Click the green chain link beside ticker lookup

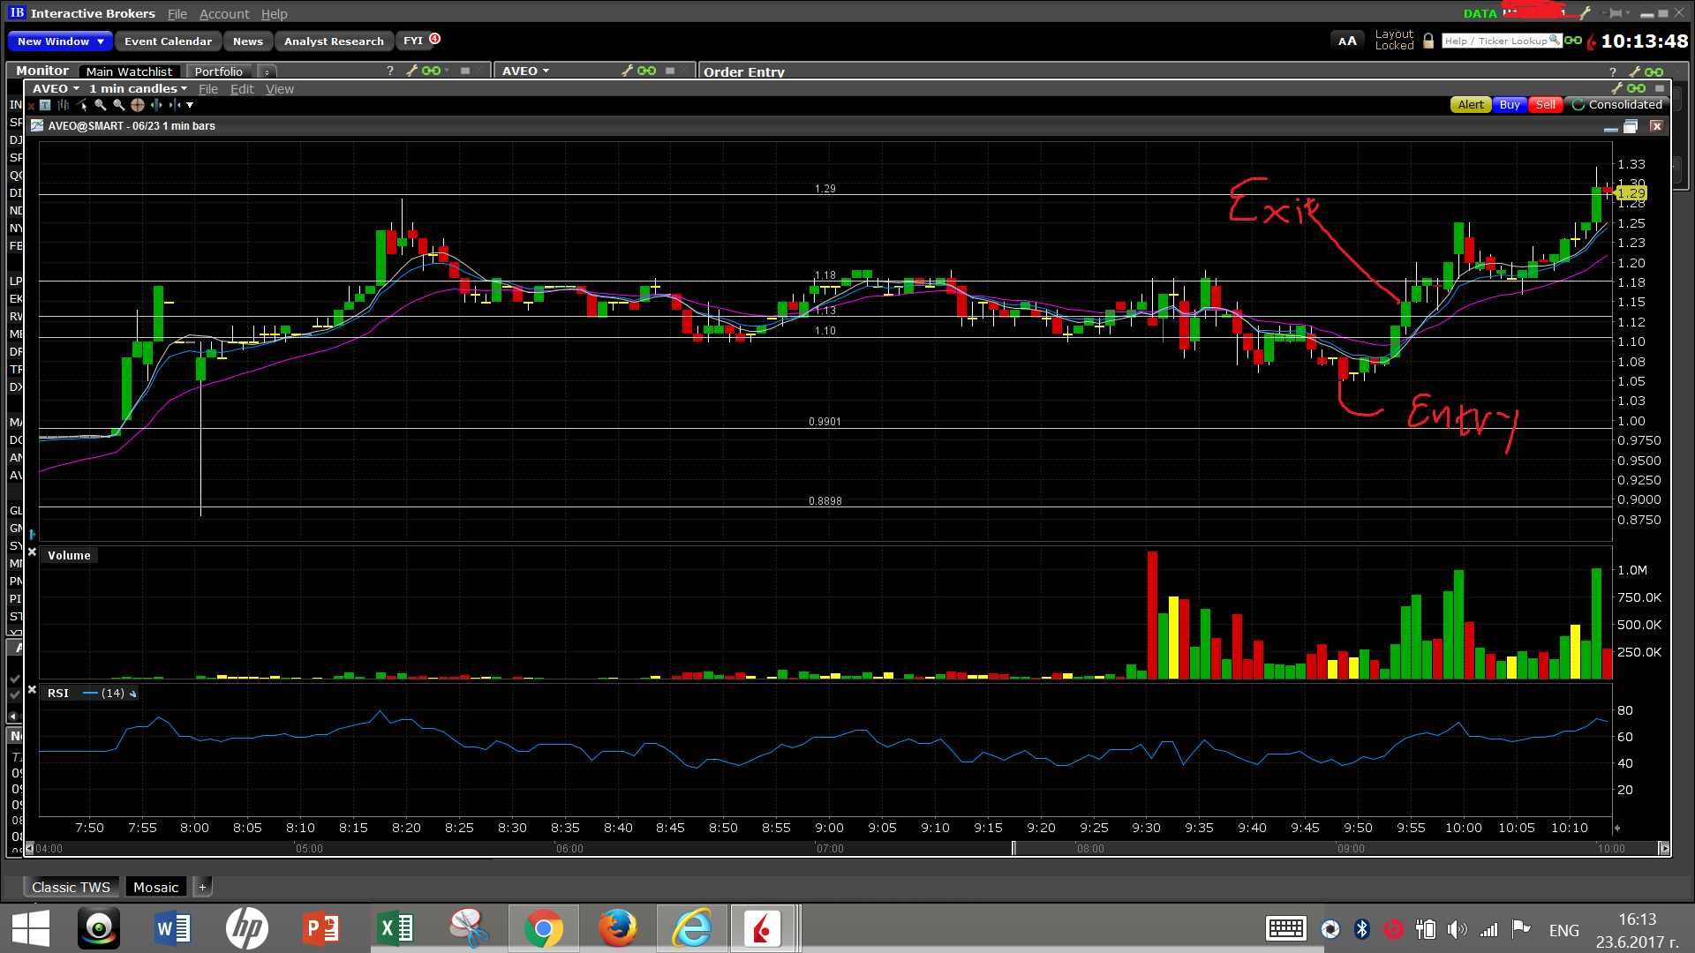[1573, 41]
